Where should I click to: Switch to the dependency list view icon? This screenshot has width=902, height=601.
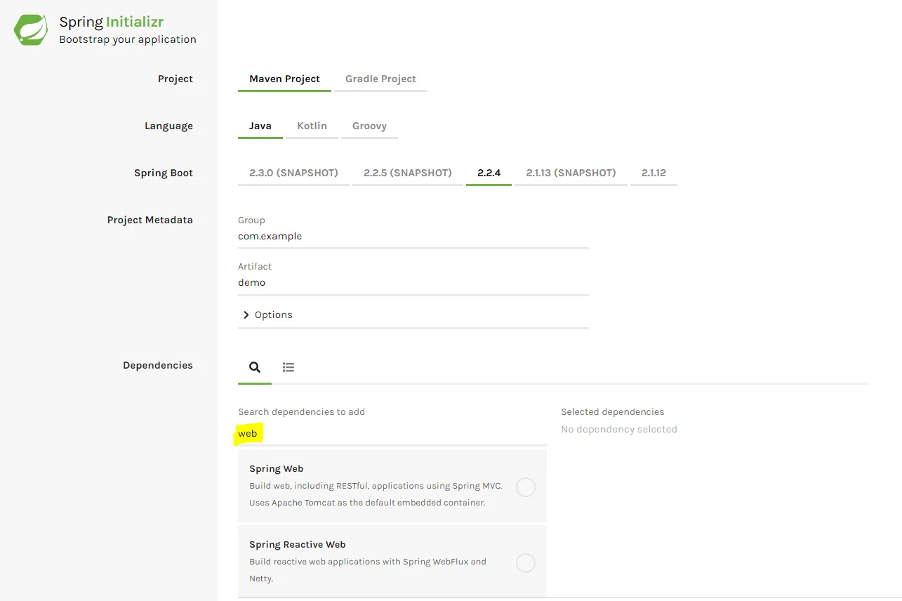288,367
